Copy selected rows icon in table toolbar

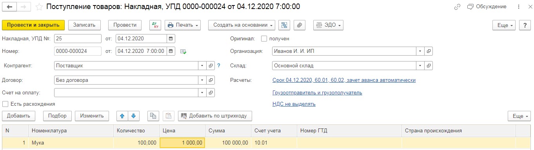153,116
